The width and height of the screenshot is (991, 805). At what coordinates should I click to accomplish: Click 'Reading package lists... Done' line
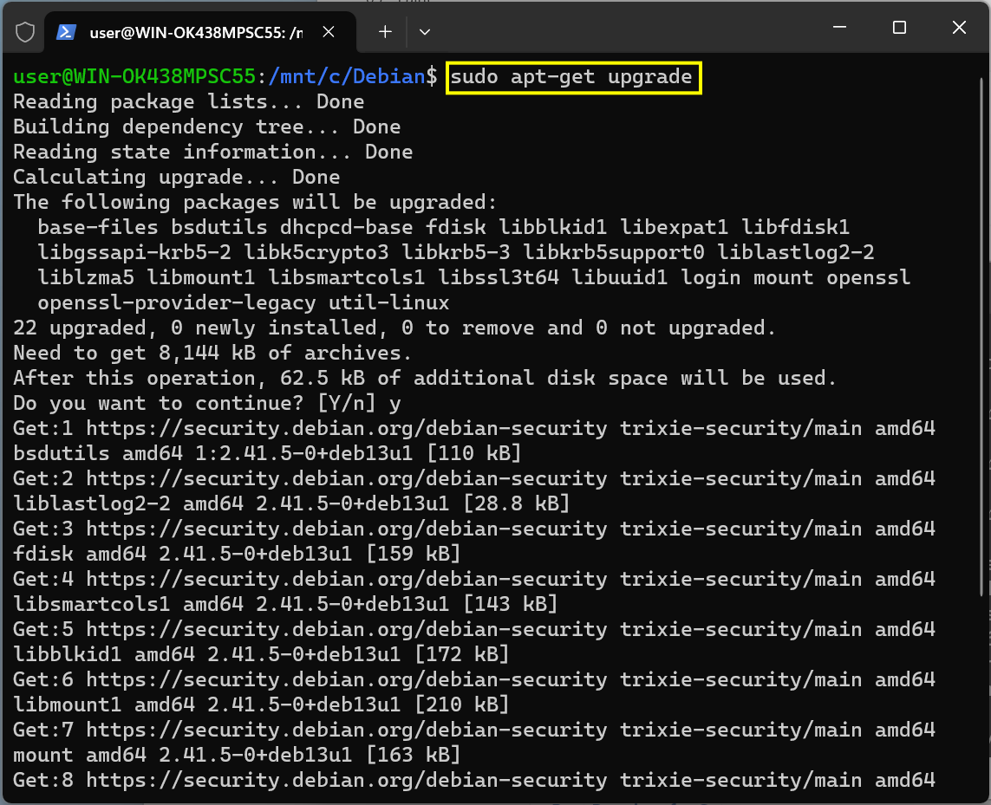pos(188,101)
